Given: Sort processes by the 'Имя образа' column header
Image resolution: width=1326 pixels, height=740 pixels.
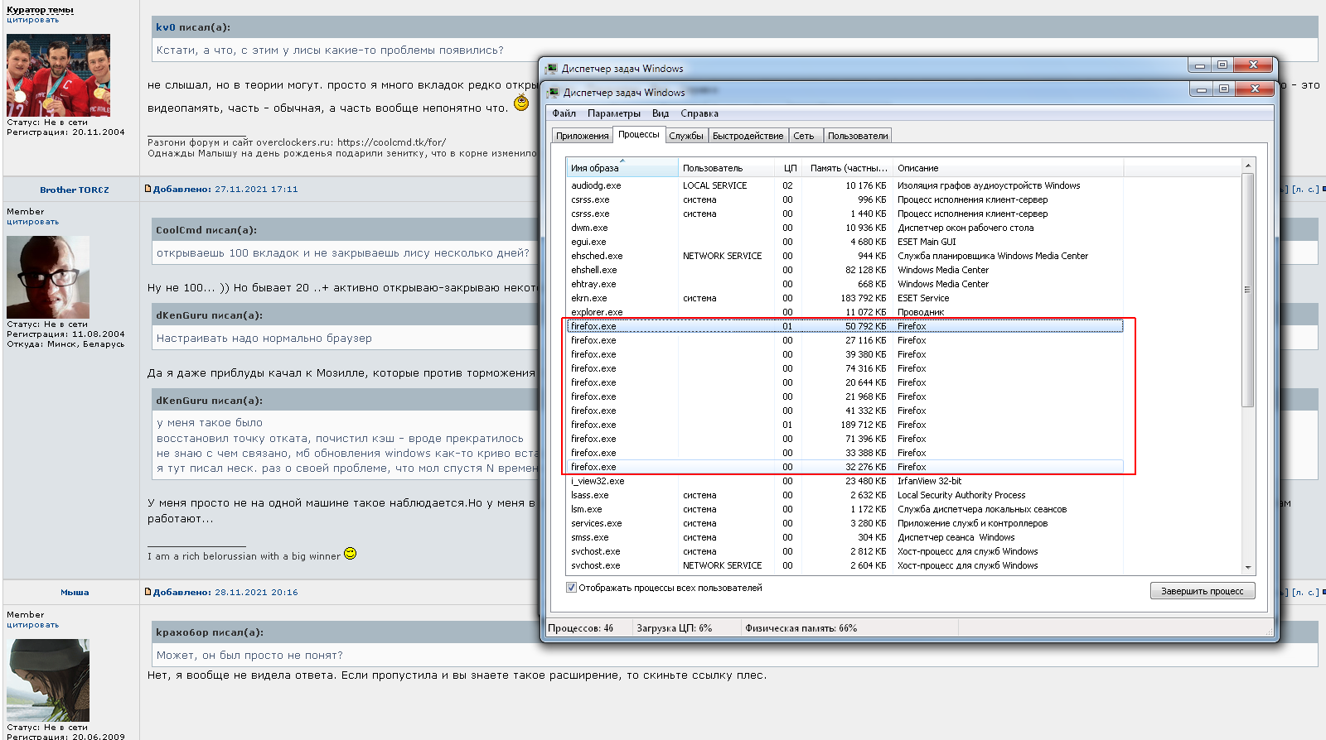Looking at the screenshot, I should [622, 168].
